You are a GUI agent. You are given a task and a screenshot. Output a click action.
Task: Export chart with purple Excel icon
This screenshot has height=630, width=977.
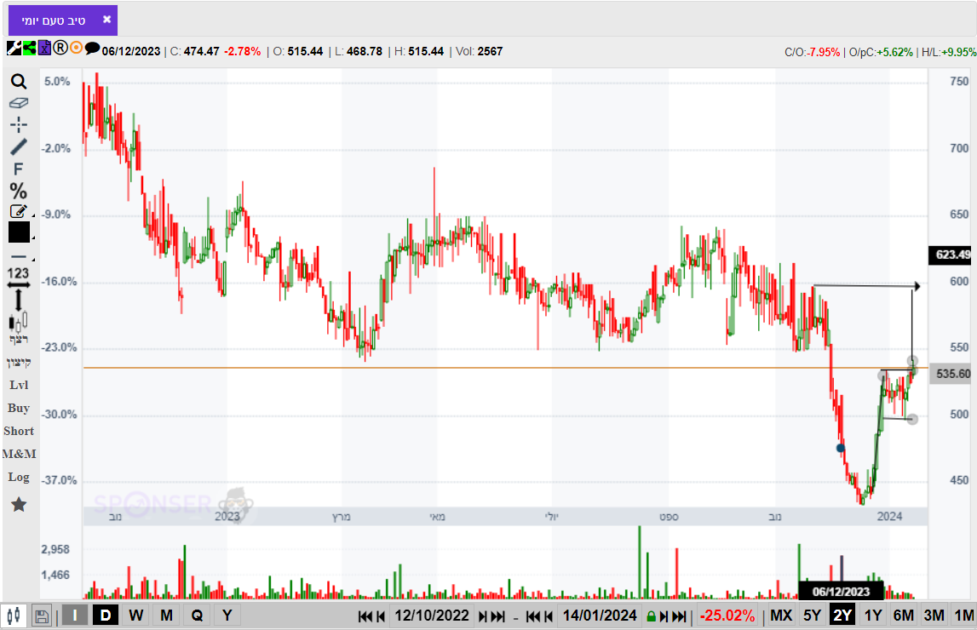coord(44,48)
